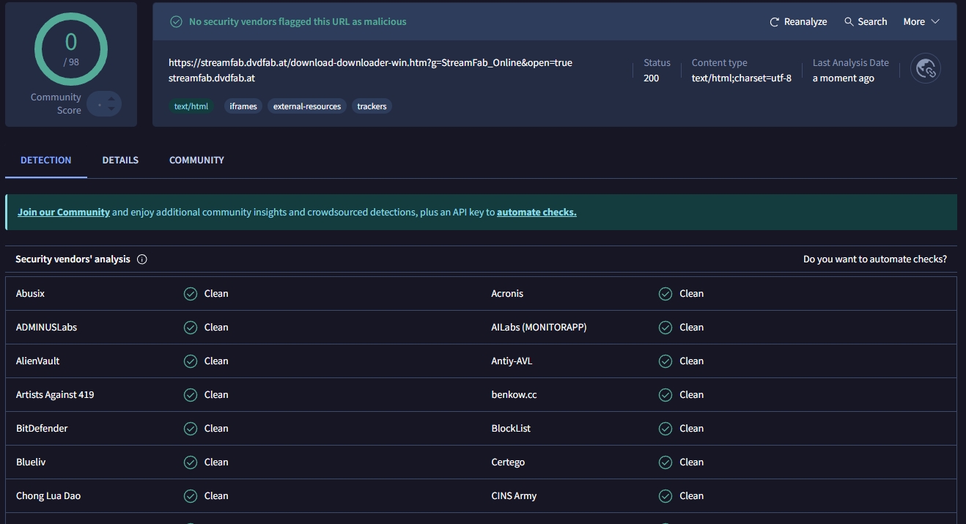The image size is (966, 524).
Task: Upvote the community score with up arrow
Action: tap(111, 99)
